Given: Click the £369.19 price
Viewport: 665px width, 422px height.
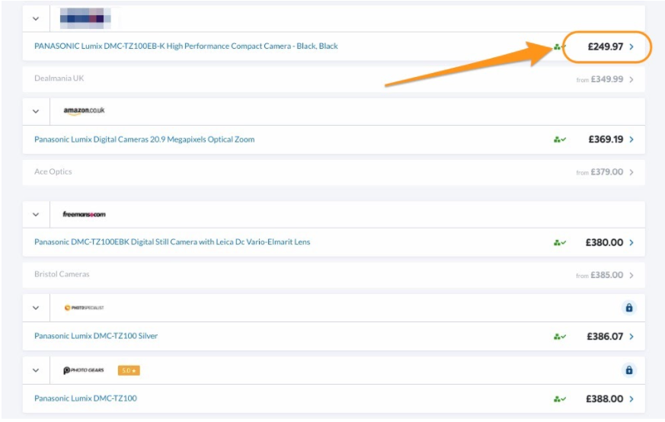Looking at the screenshot, I should (606, 139).
